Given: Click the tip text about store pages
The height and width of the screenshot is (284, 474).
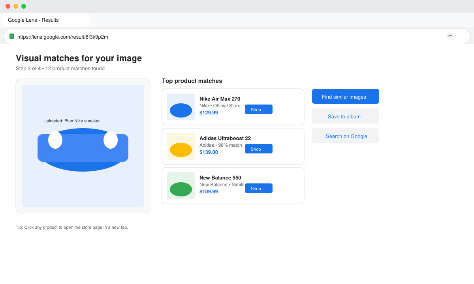Looking at the screenshot, I should pyautogui.click(x=72, y=227).
